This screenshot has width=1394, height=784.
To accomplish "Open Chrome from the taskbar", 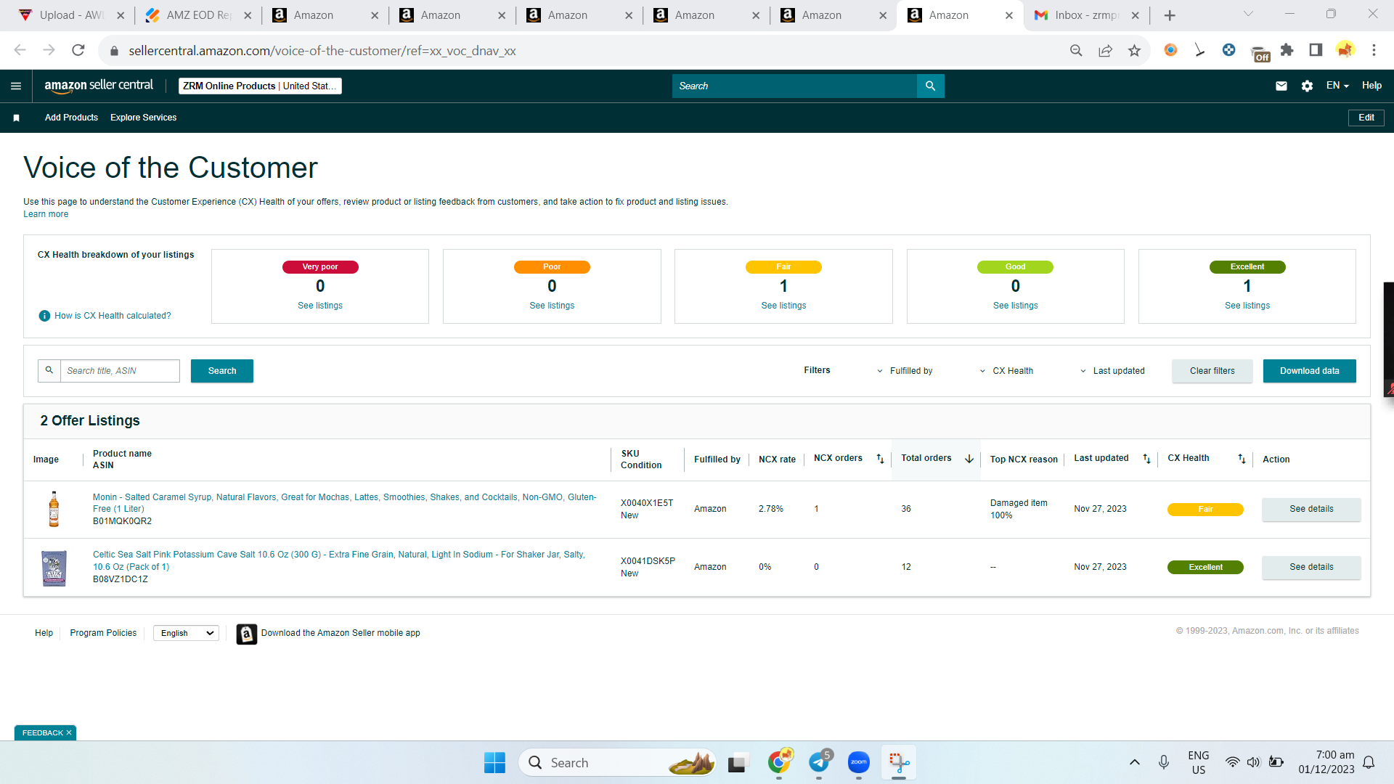I will 780,762.
